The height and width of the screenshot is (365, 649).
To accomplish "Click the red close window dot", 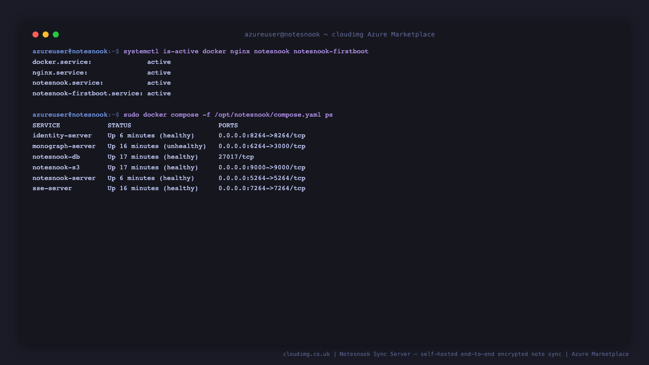I will [35, 34].
